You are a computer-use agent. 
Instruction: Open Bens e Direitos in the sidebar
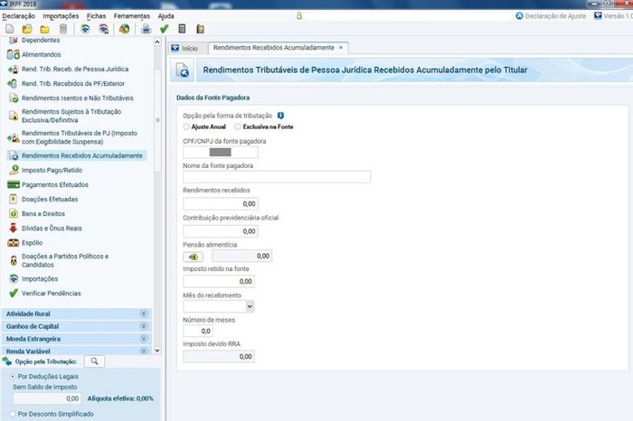click(x=43, y=214)
